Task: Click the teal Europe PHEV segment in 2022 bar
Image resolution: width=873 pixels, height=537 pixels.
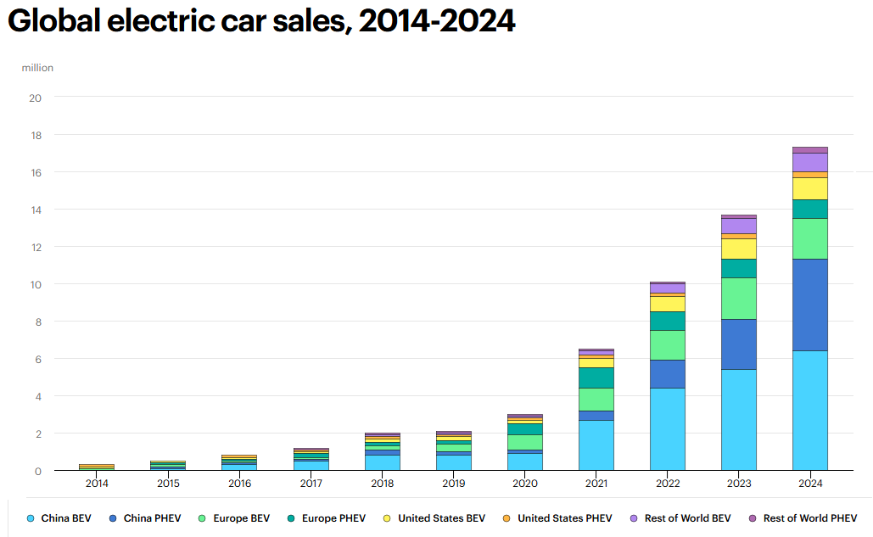Action: coord(667,321)
